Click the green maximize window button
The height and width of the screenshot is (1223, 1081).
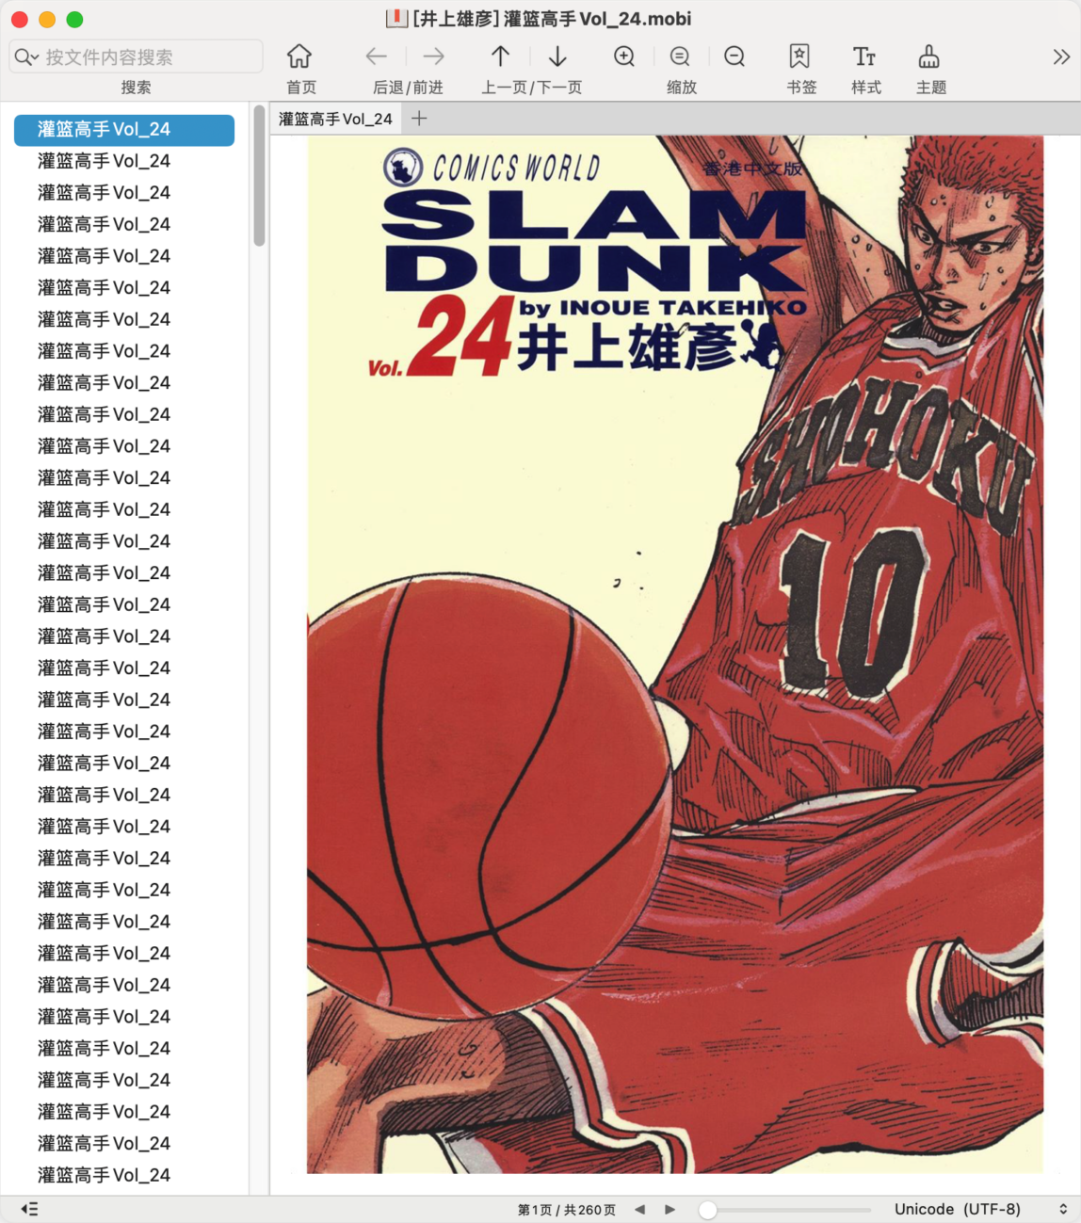[x=75, y=19]
